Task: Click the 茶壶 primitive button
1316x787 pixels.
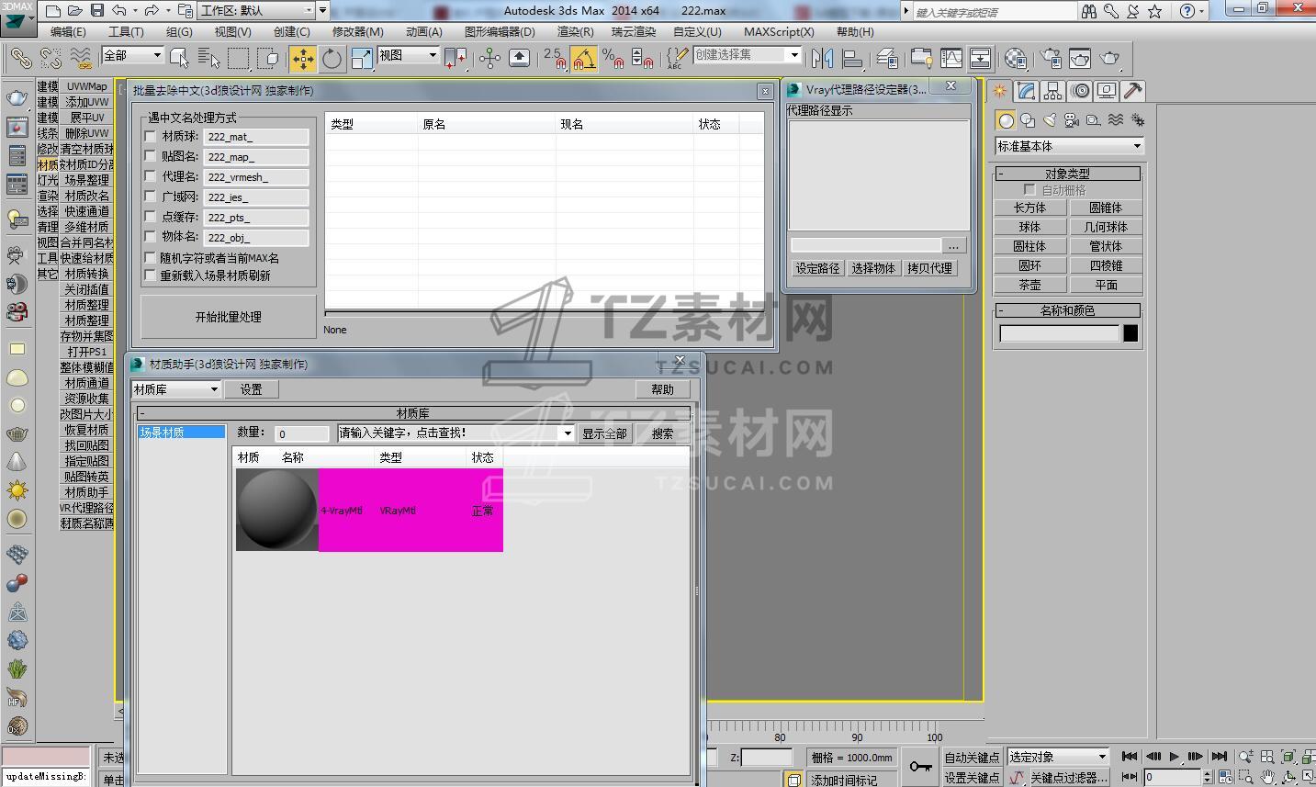Action: tap(1030, 285)
